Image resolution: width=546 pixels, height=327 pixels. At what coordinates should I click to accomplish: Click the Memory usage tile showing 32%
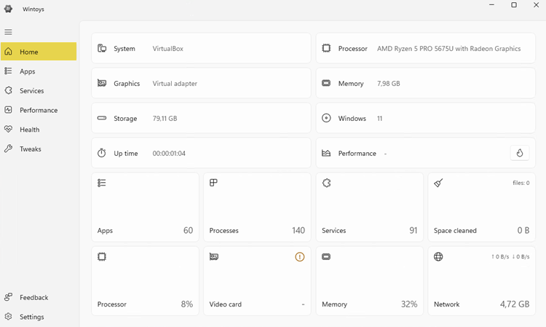369,281
